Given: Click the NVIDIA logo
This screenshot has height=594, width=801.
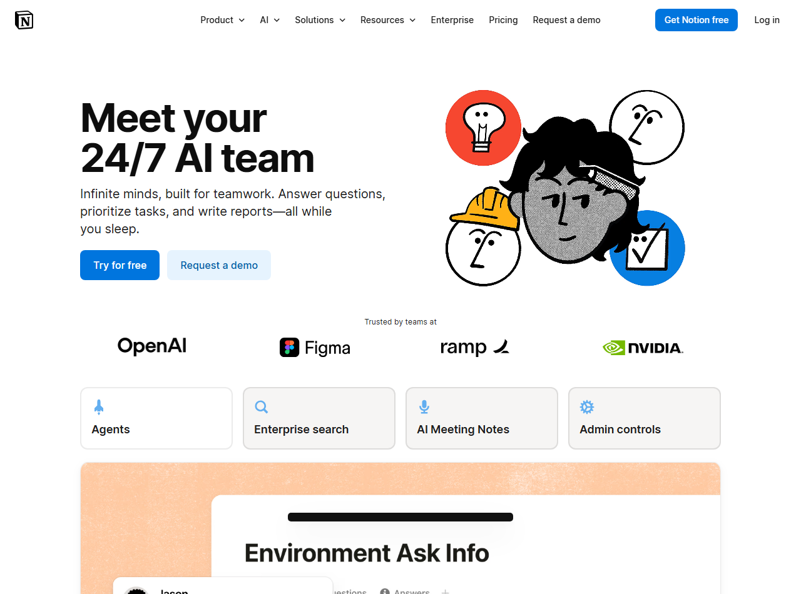Looking at the screenshot, I should coord(643,348).
